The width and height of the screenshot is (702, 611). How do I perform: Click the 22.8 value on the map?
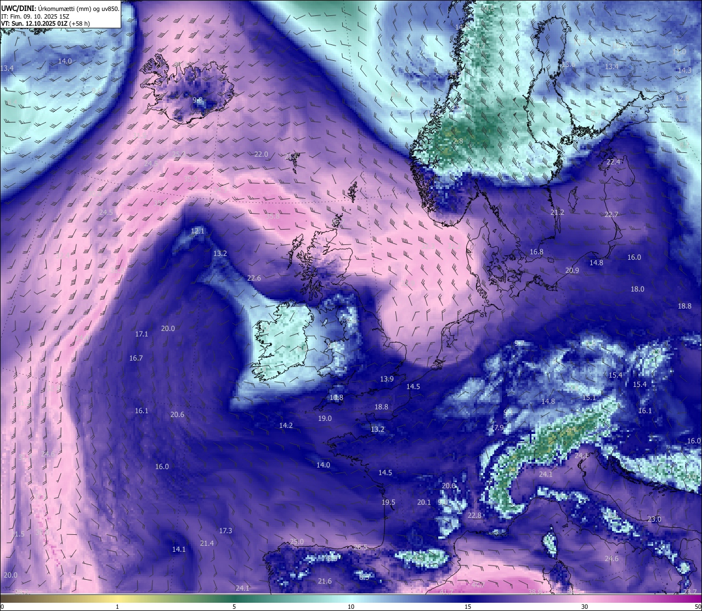(x=474, y=516)
